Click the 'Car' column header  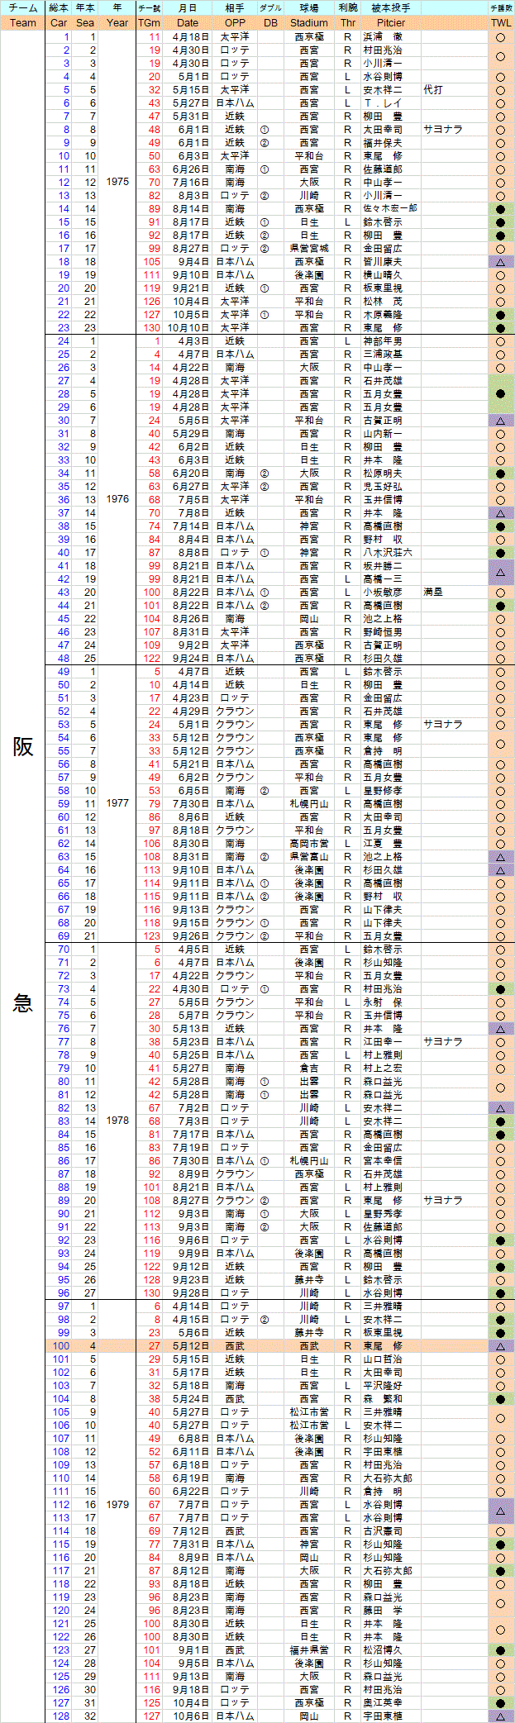(59, 23)
